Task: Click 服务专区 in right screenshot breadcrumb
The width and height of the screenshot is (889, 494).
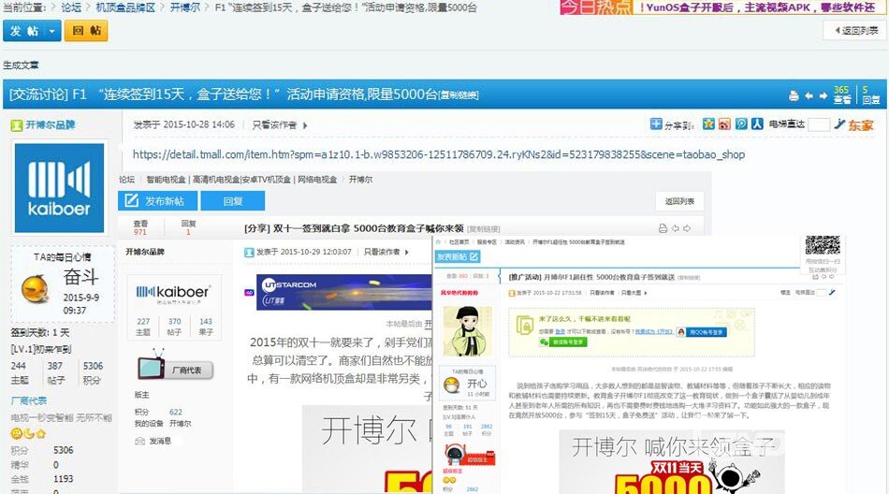Action: coord(487,242)
